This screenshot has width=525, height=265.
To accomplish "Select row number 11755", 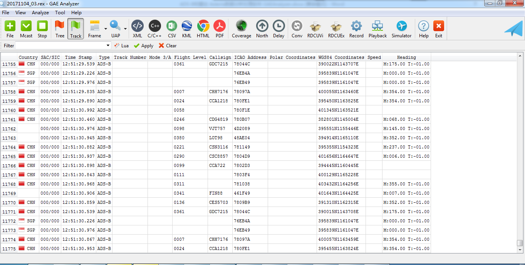I will point(9,64).
